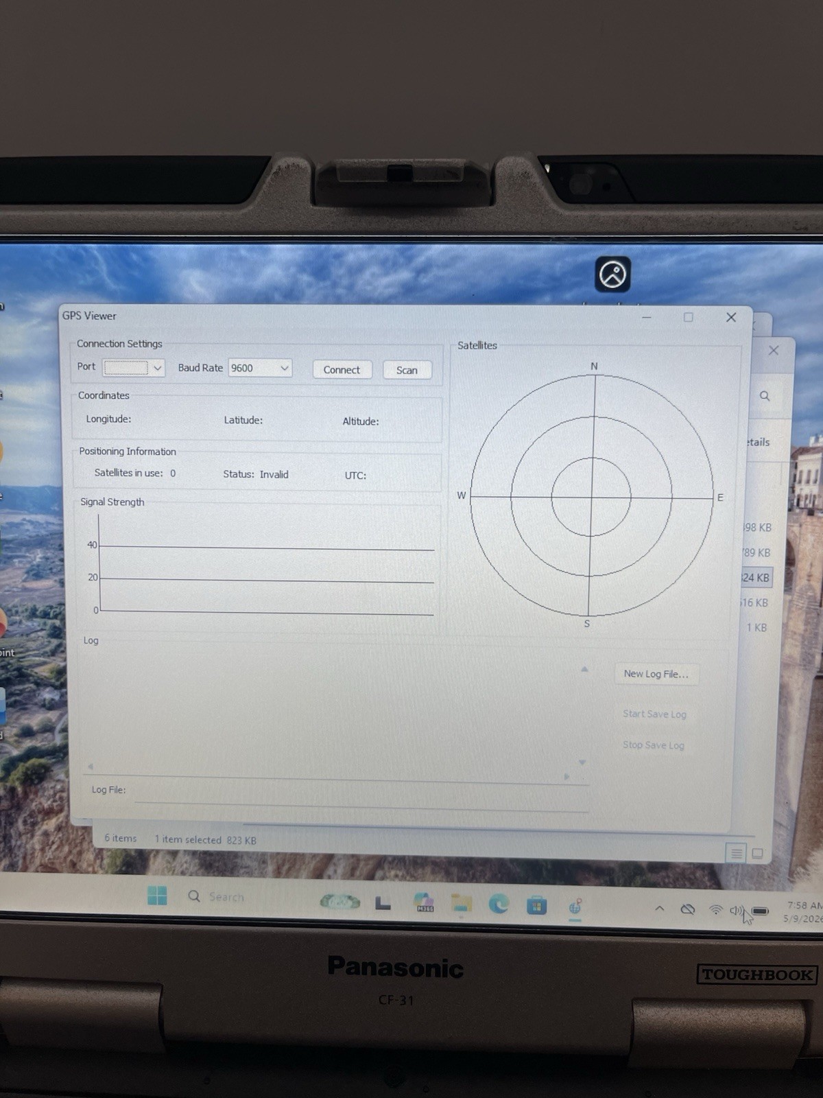This screenshot has width=823, height=1098.
Task: Click the Satellites in use value
Action: pos(173,473)
